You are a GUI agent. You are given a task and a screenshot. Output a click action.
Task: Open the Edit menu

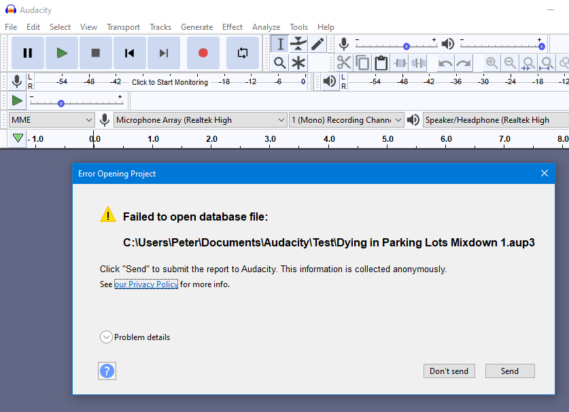pos(33,27)
